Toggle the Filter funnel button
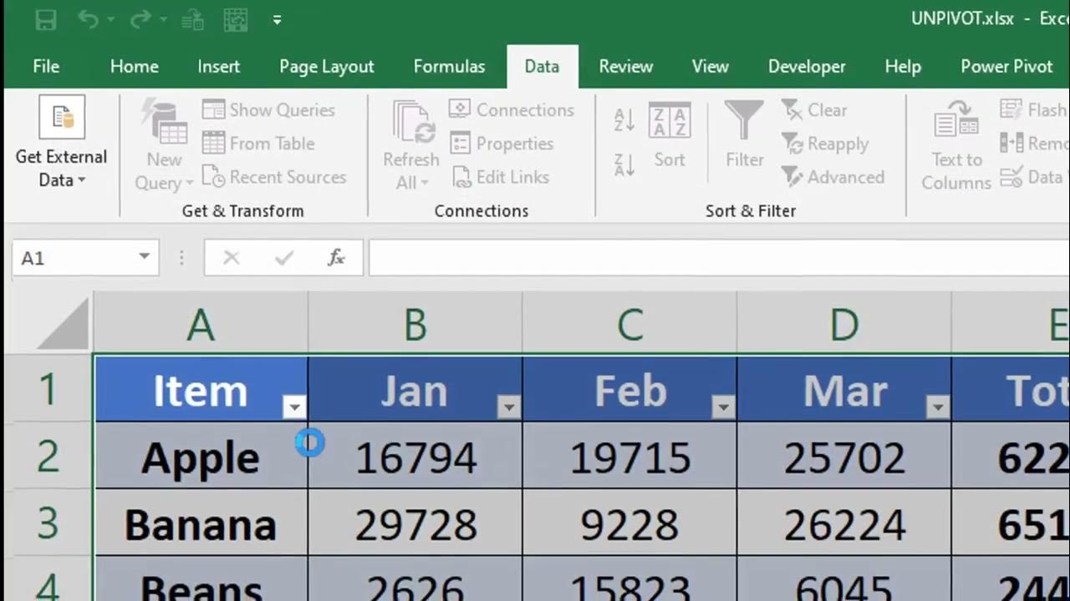 tap(744, 135)
